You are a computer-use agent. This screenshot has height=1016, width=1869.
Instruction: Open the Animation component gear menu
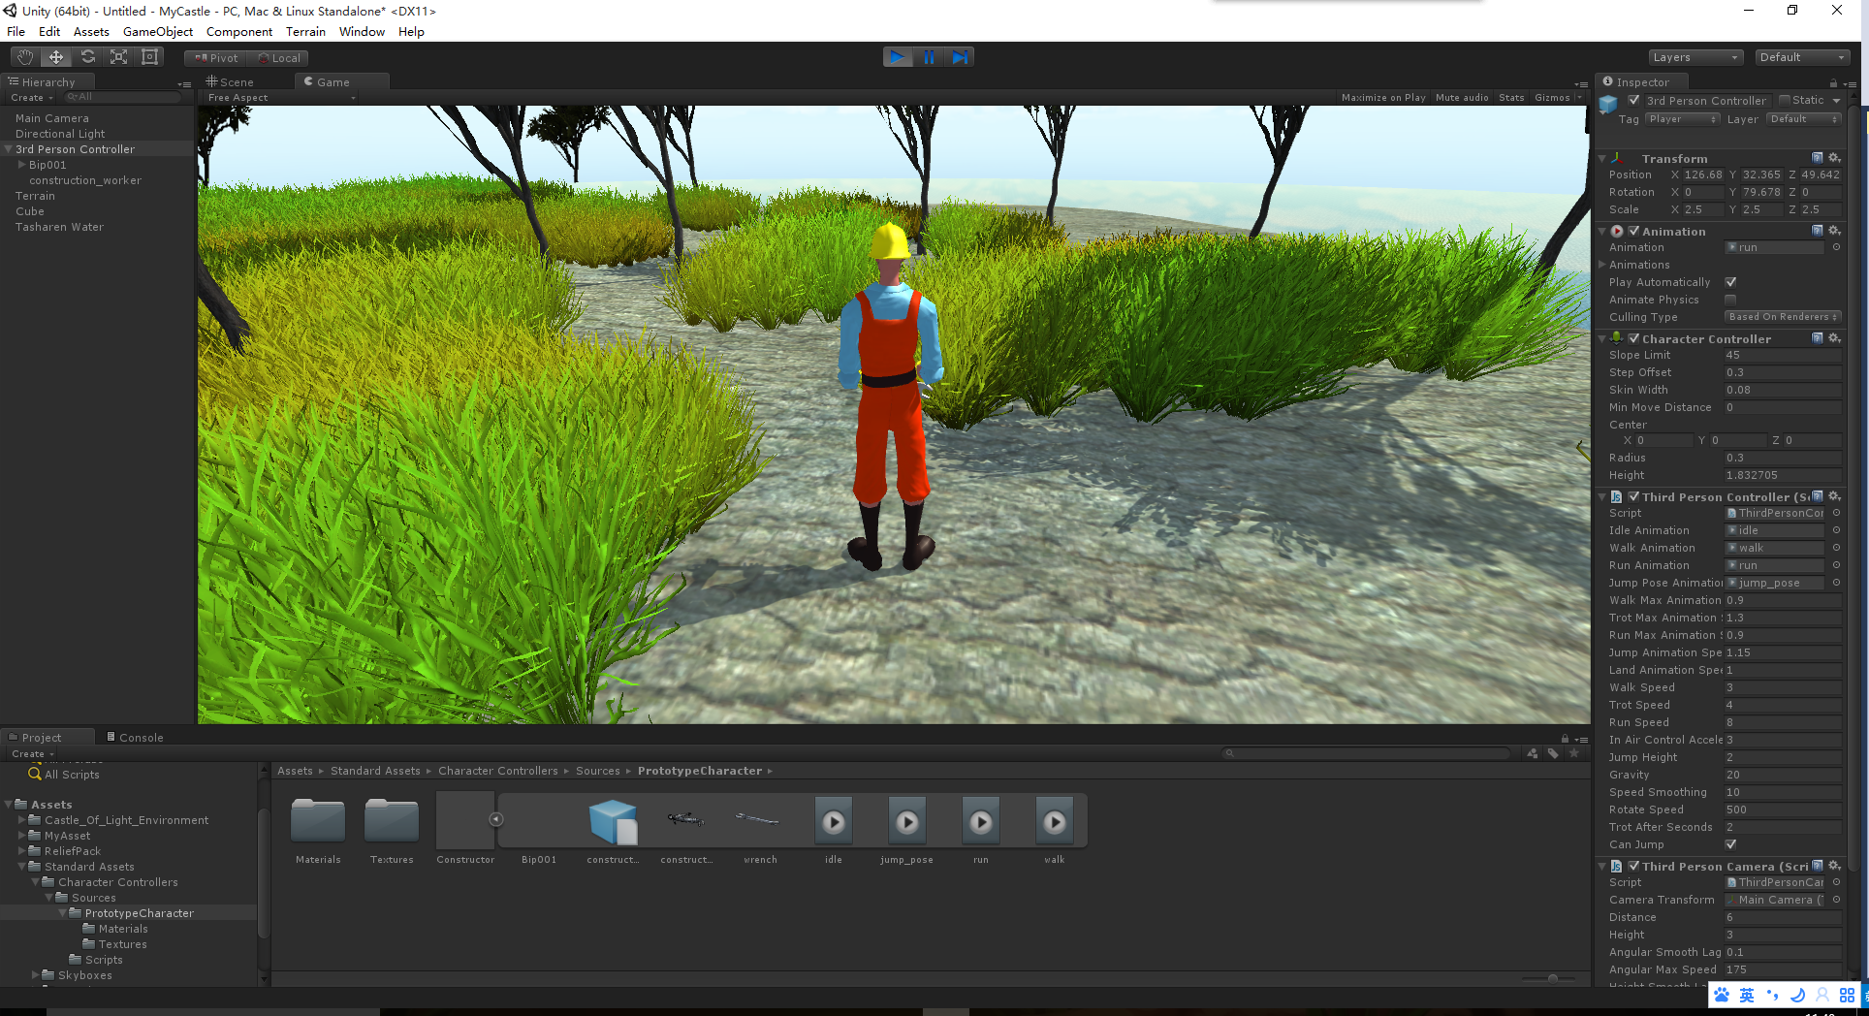click(1834, 231)
